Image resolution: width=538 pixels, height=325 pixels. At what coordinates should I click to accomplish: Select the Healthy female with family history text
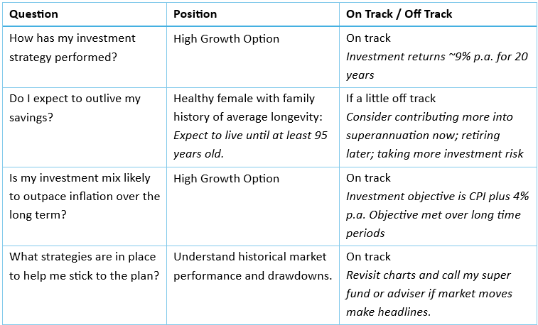point(244,107)
